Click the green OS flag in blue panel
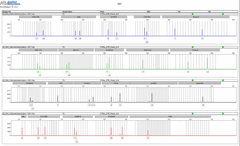The height and width of the screenshot is (146, 240). pos(193,14)
